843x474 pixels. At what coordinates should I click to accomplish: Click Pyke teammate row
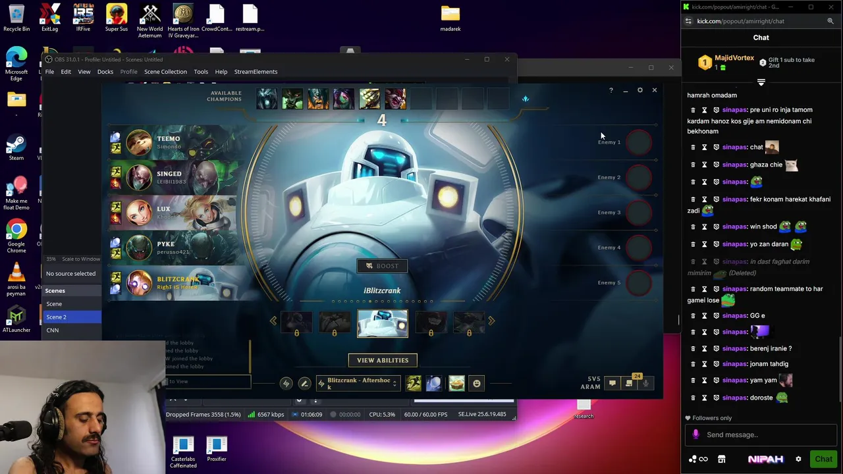pyautogui.click(x=175, y=248)
